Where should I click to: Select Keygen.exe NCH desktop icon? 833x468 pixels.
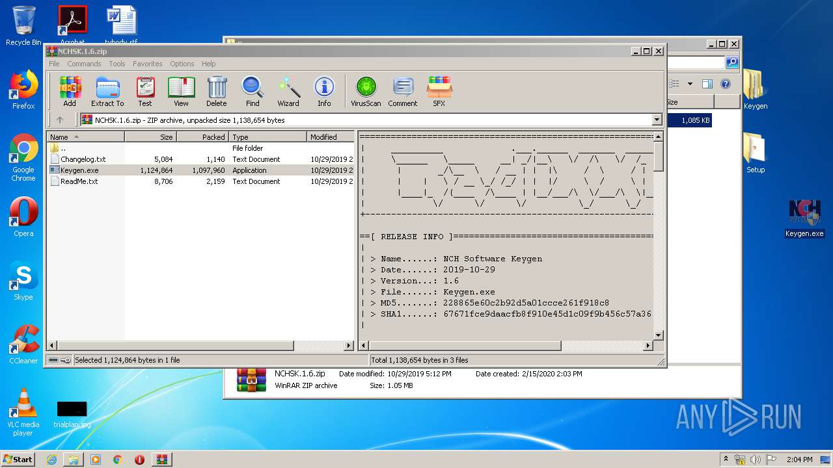804,218
